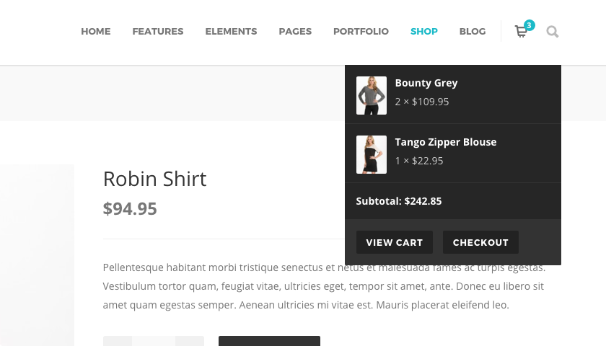This screenshot has width=606, height=346.
Task: Open the Tango Zipper Blouse thumbnail
Action: [372, 154]
